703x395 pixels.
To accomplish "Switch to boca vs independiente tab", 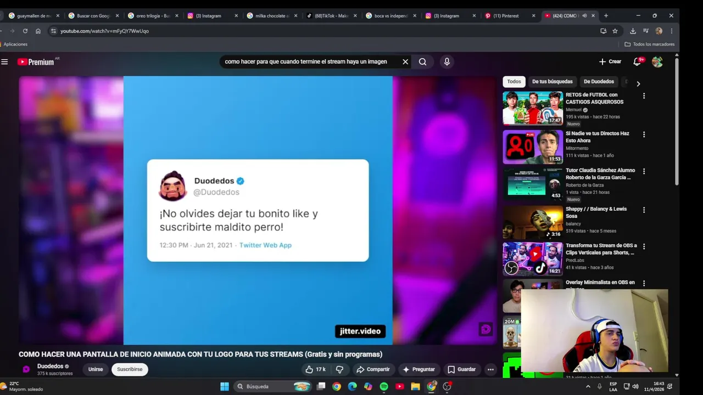I will (x=391, y=16).
